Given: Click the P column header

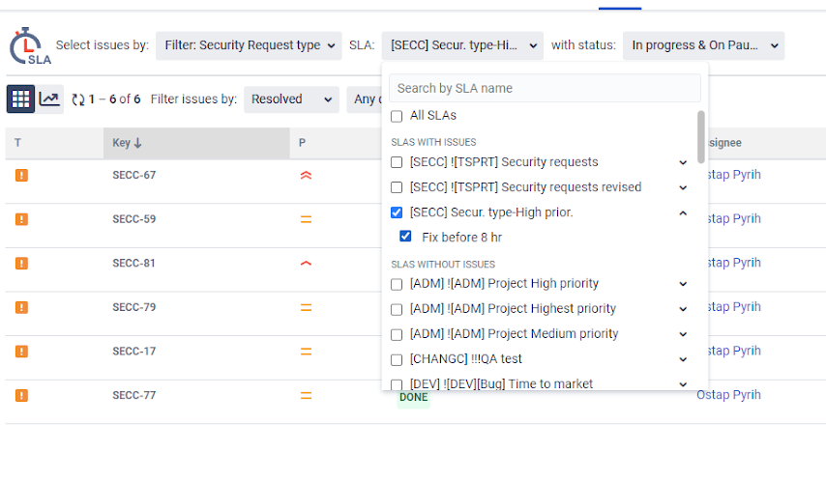Looking at the screenshot, I should point(336,143).
